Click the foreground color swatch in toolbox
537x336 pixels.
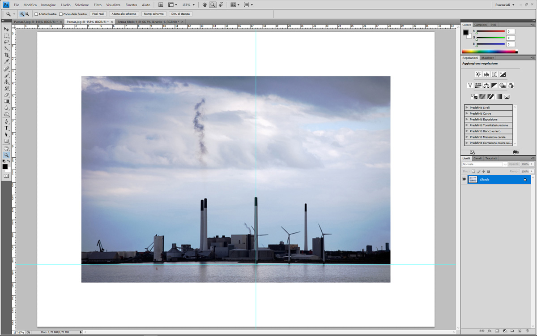tap(5, 167)
